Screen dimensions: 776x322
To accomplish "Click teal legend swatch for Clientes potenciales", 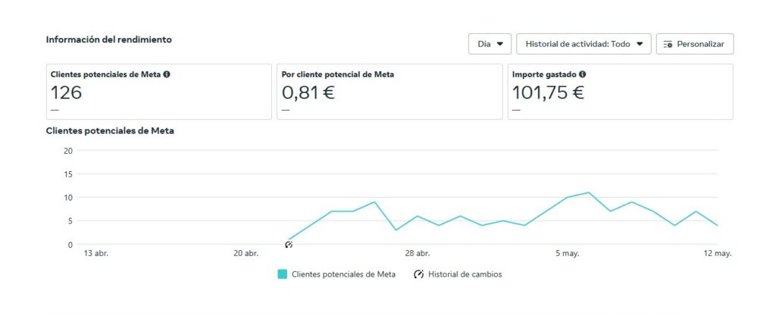I will coord(283,274).
